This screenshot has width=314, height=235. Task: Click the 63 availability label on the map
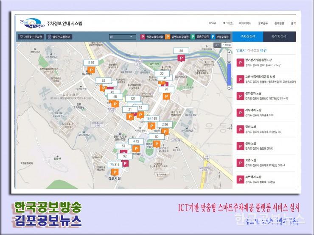[104, 80]
